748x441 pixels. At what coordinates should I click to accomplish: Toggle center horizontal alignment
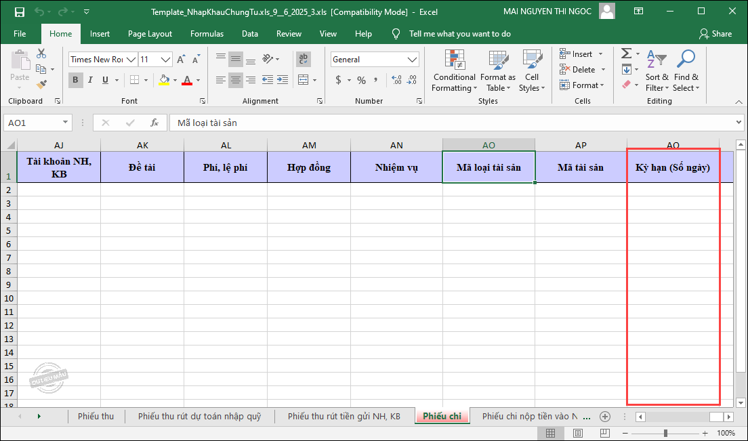point(236,80)
